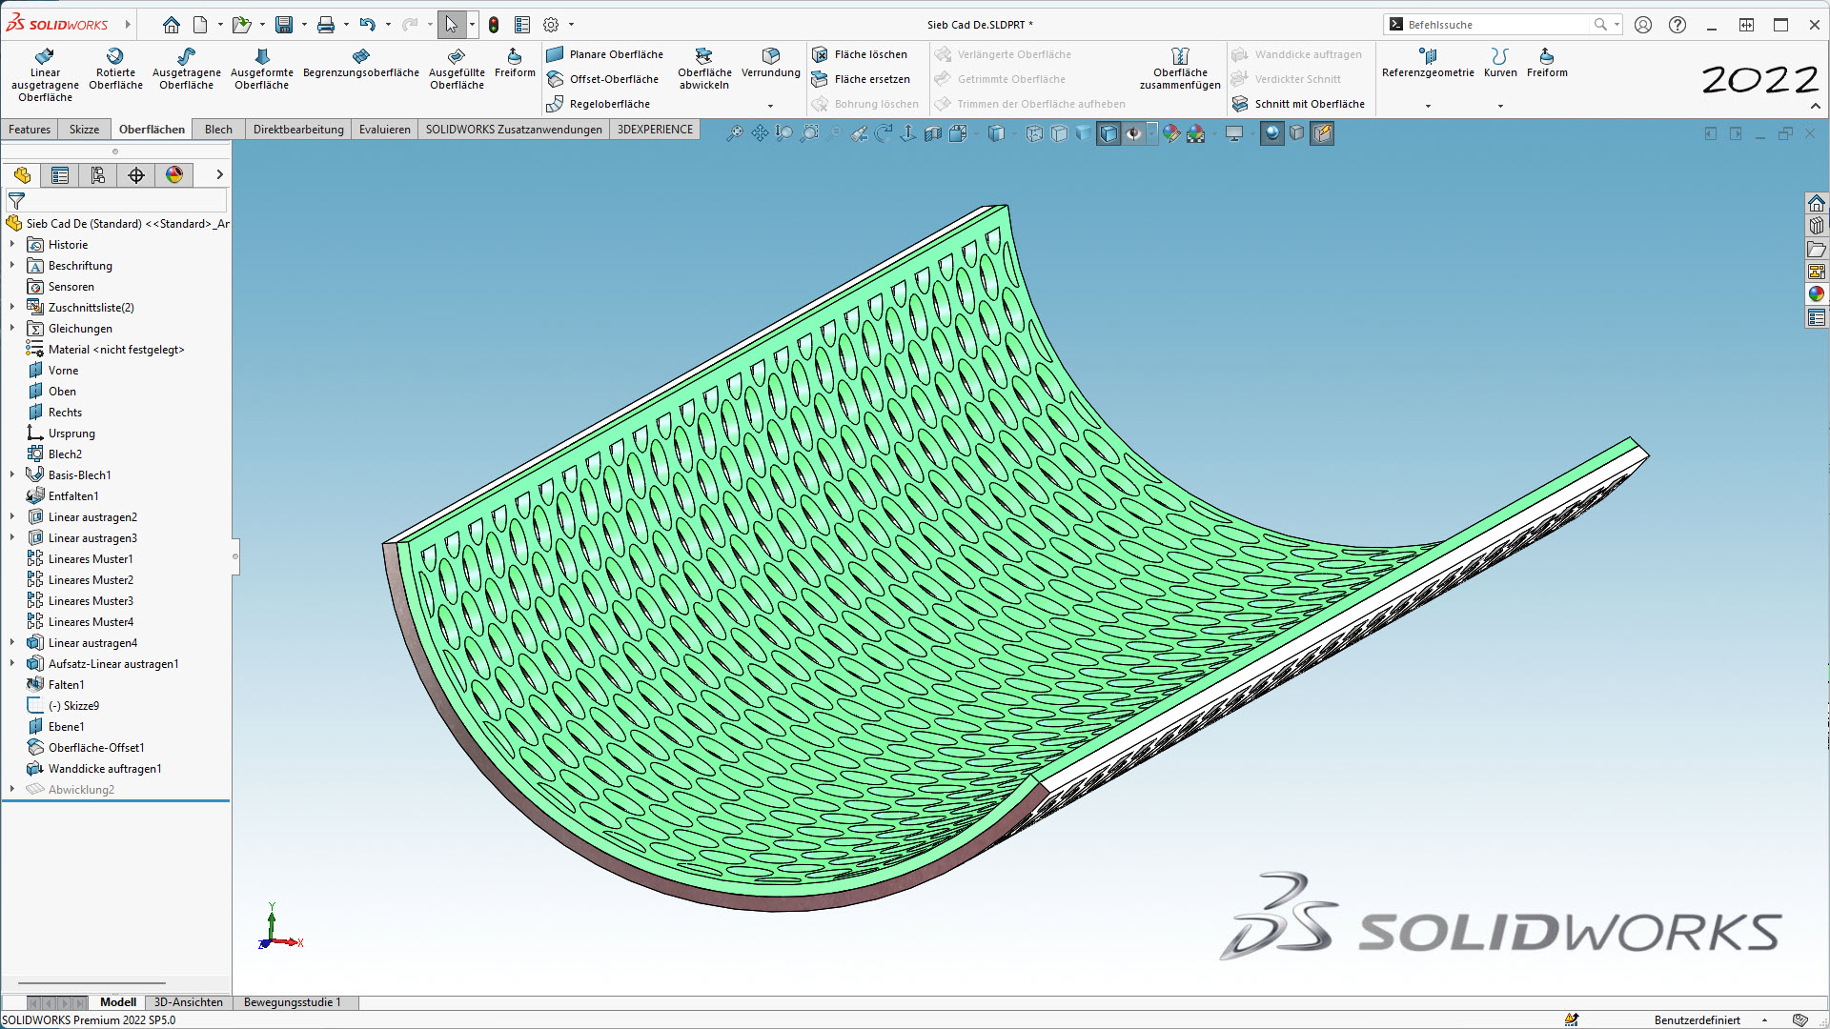Open Kurven tool

(x=1500, y=64)
